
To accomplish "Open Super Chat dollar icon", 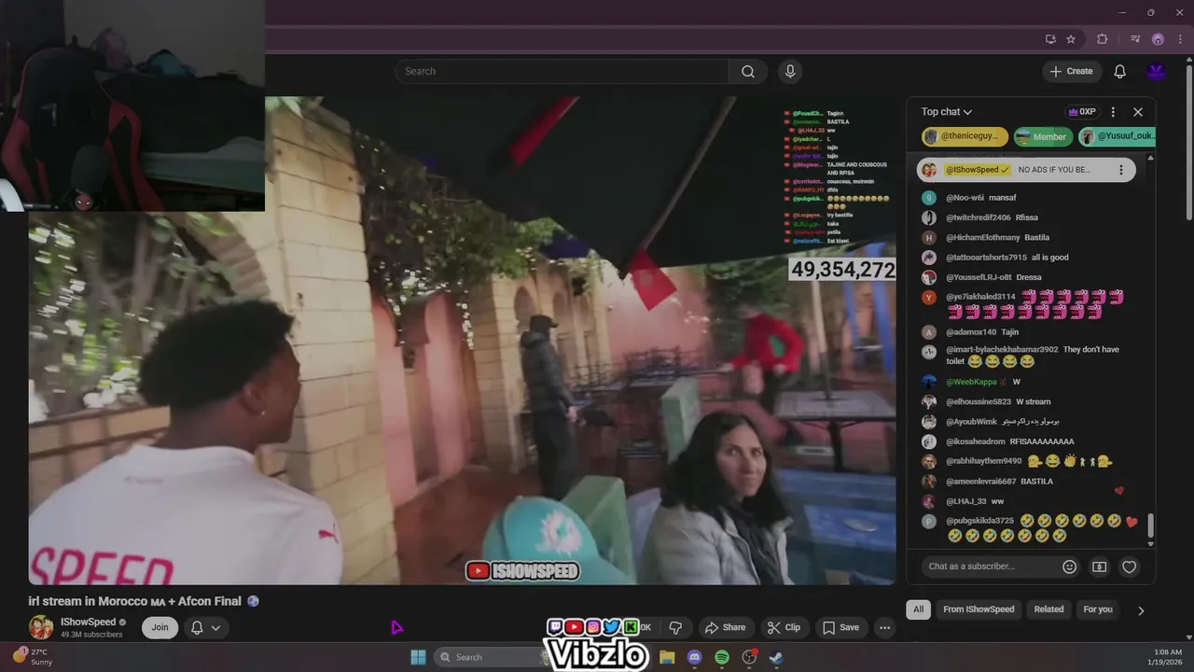I will click(x=1100, y=567).
